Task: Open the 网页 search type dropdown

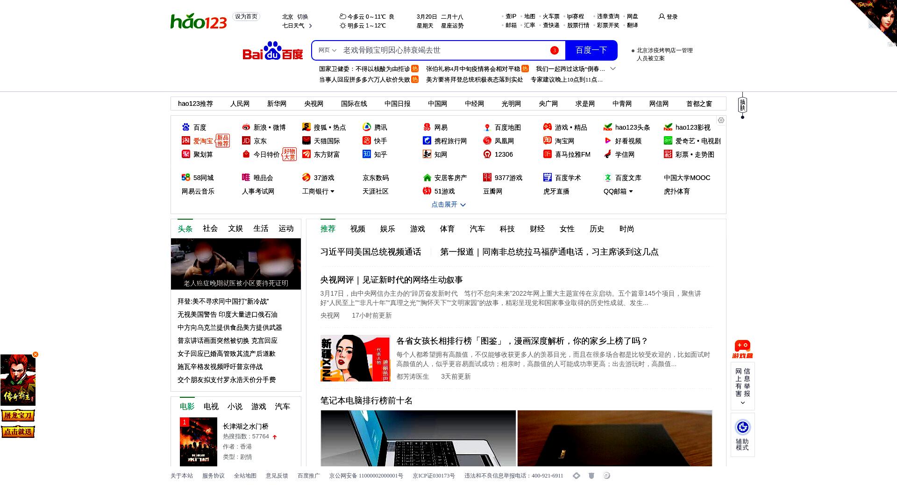Action: coord(327,50)
